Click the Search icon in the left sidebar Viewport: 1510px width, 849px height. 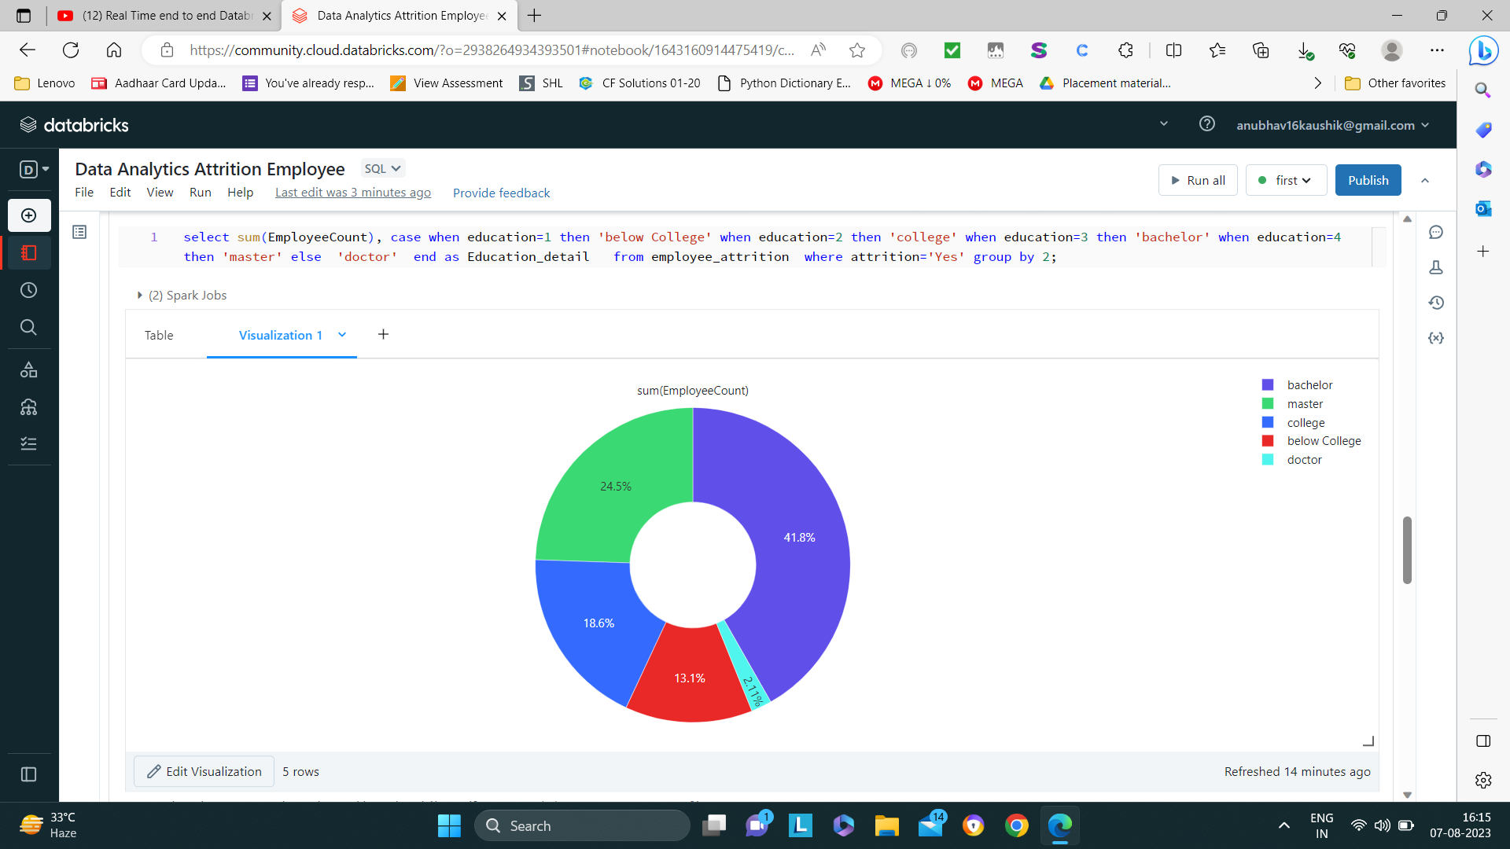tap(28, 327)
